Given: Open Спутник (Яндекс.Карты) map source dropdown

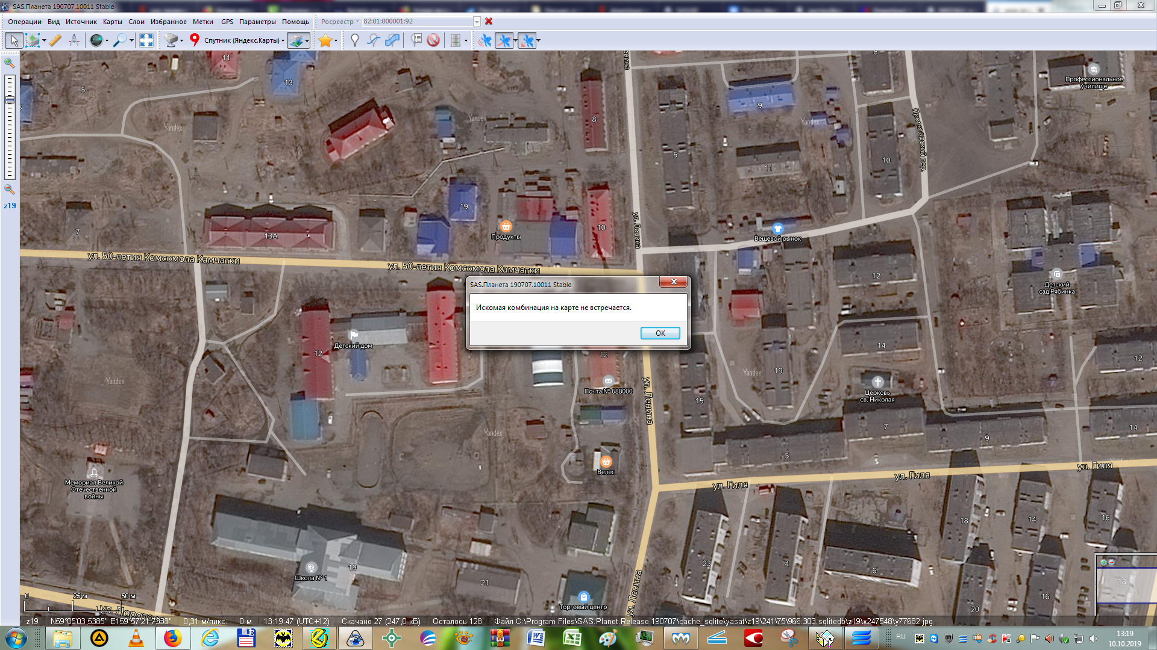Looking at the screenshot, I should [244, 40].
